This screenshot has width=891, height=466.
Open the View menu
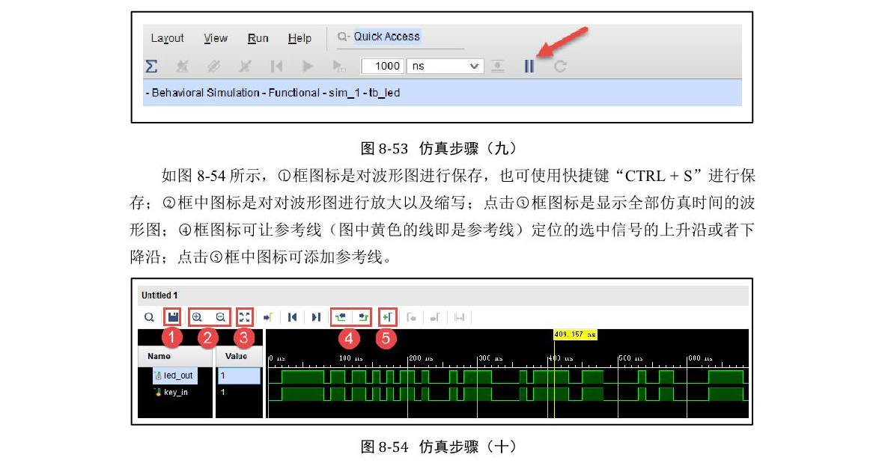tap(216, 38)
